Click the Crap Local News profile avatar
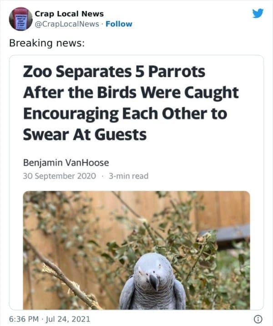Image resolution: width=273 pixels, height=326 pixels. pyautogui.click(x=20, y=19)
